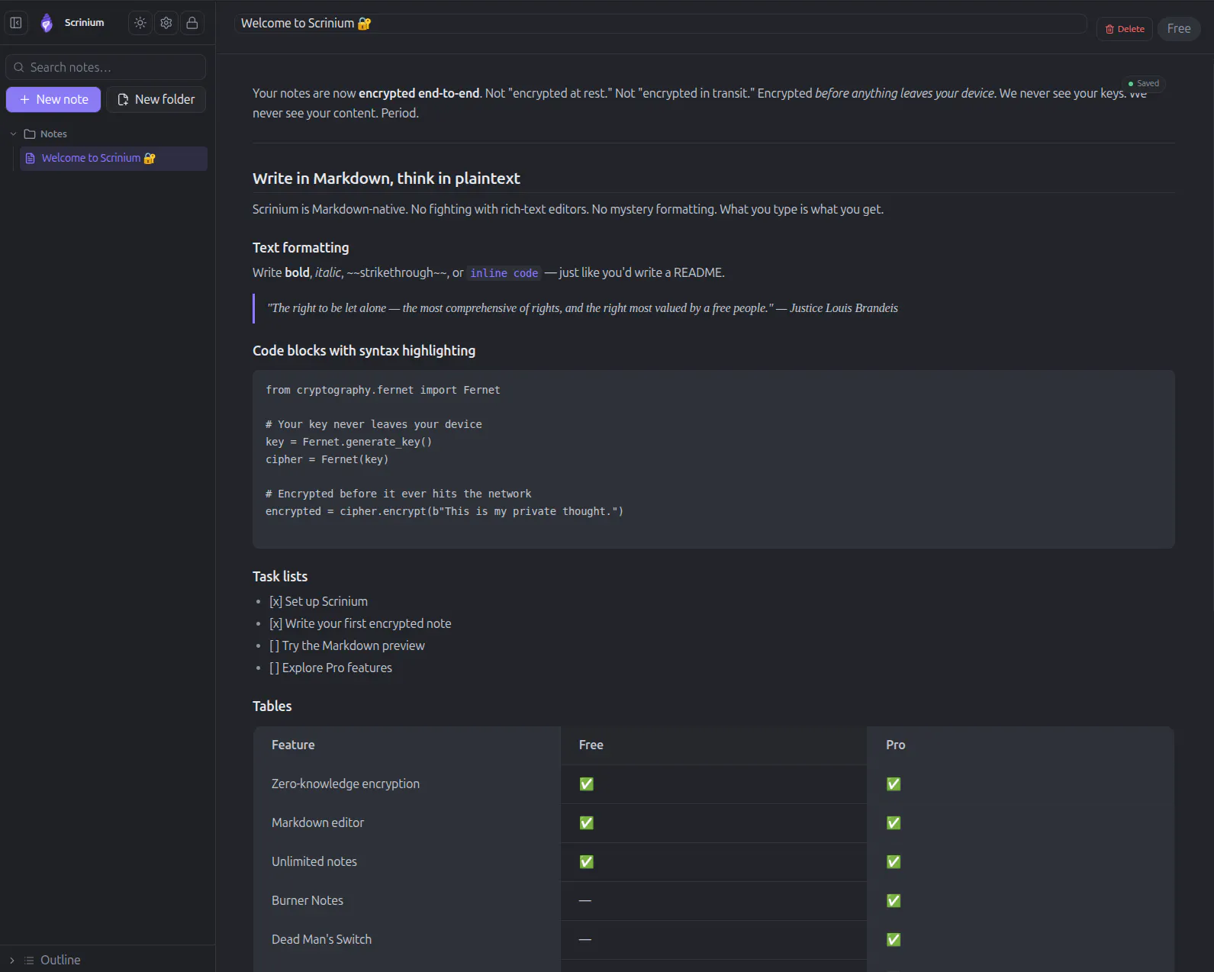The height and width of the screenshot is (972, 1214).
Task: Click Pro checkmark for Burner Notes
Action: 894,901
